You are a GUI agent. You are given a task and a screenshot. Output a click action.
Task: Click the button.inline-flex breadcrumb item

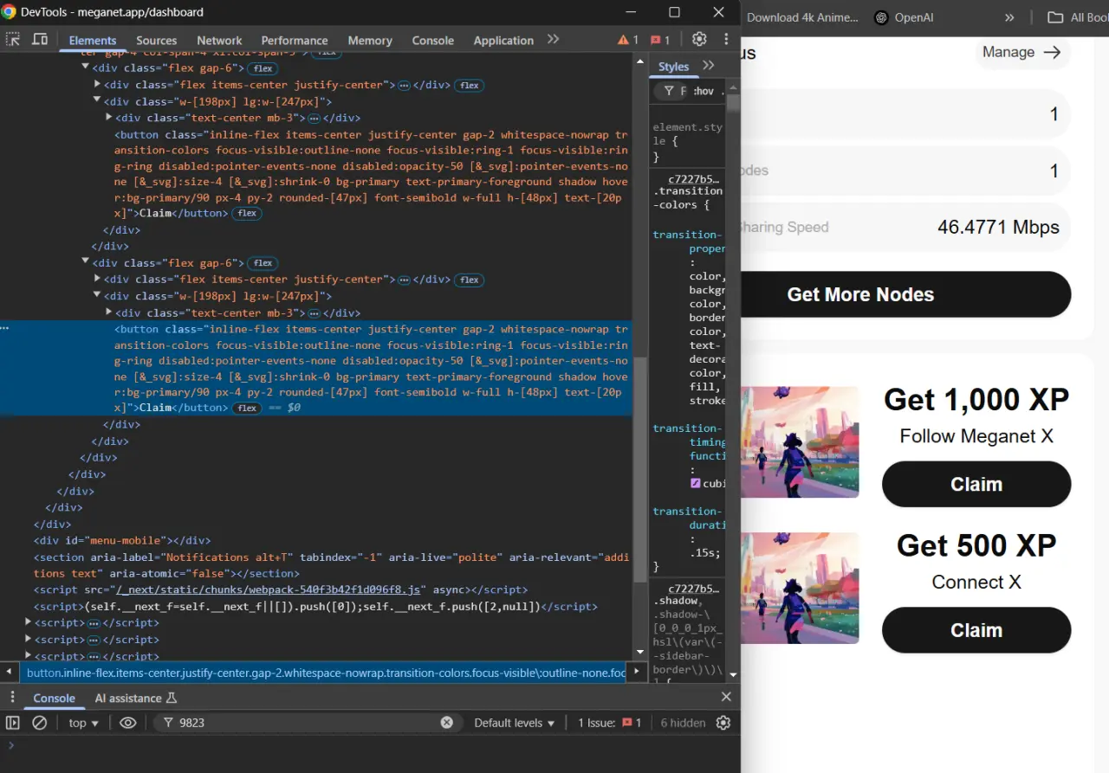(326, 673)
